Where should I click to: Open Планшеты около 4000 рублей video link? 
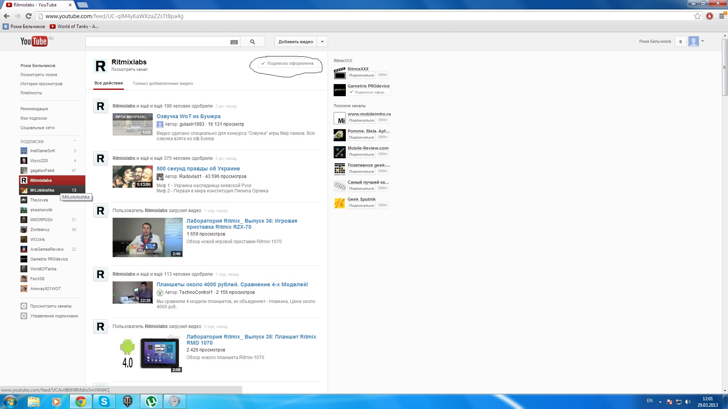tap(232, 284)
